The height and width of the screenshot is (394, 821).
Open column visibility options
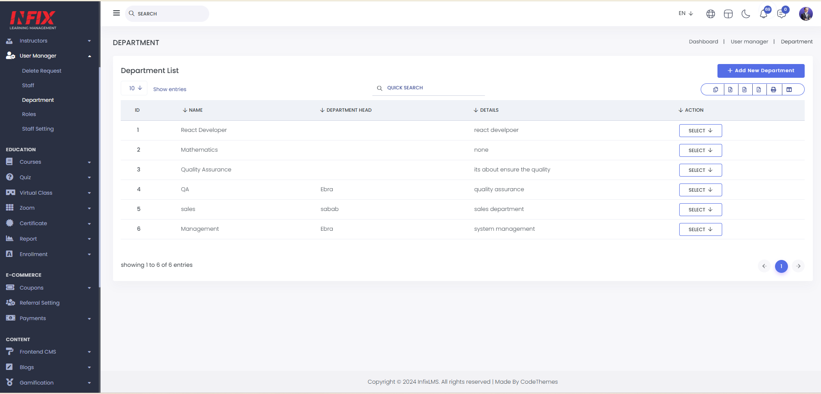(789, 89)
